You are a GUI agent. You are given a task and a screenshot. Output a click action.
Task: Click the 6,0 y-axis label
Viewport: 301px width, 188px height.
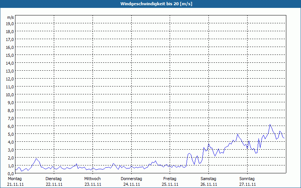click(11, 126)
